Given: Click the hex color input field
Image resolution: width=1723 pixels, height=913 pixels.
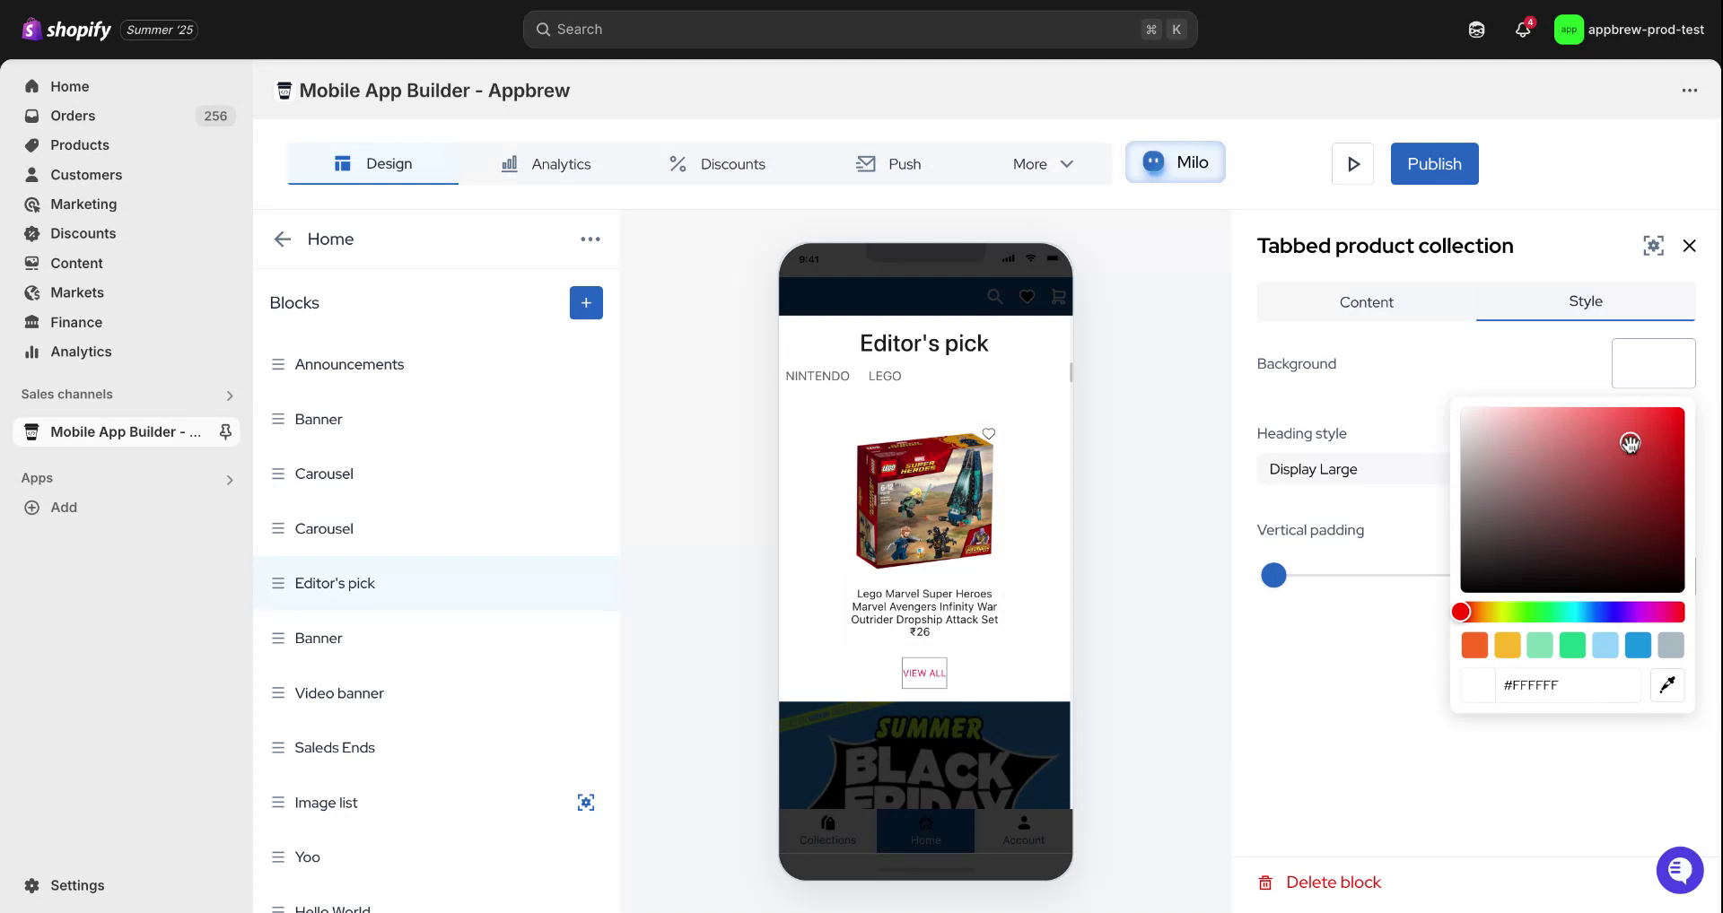Looking at the screenshot, I should [1566, 685].
